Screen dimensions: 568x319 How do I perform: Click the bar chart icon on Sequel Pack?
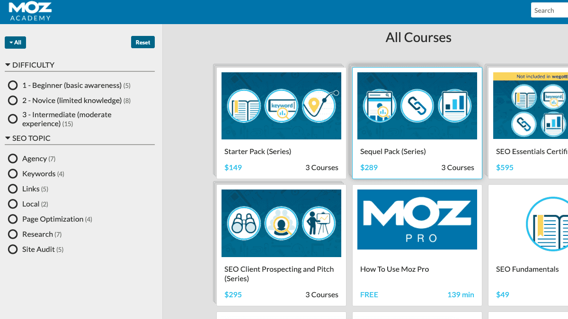(x=454, y=106)
